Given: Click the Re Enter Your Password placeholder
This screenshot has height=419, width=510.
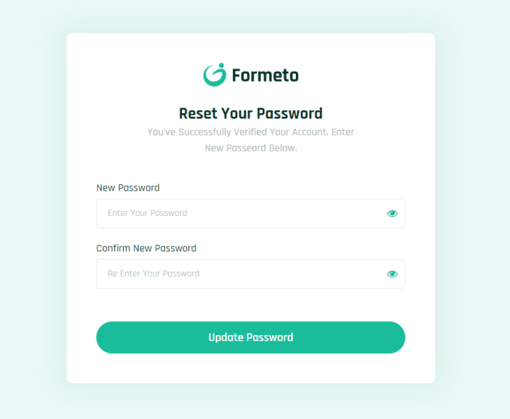Looking at the screenshot, I should (x=153, y=274).
